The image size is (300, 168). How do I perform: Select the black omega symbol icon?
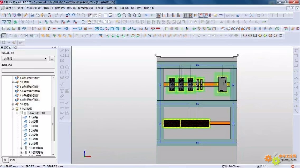[x=49, y=29]
